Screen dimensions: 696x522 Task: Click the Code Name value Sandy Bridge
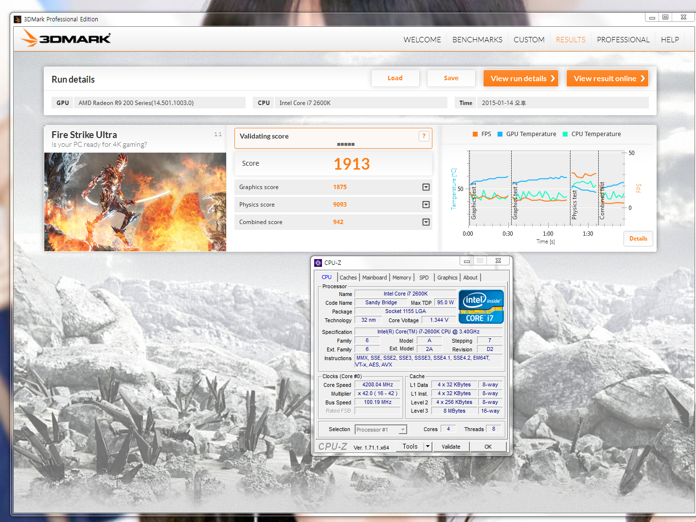(x=381, y=302)
